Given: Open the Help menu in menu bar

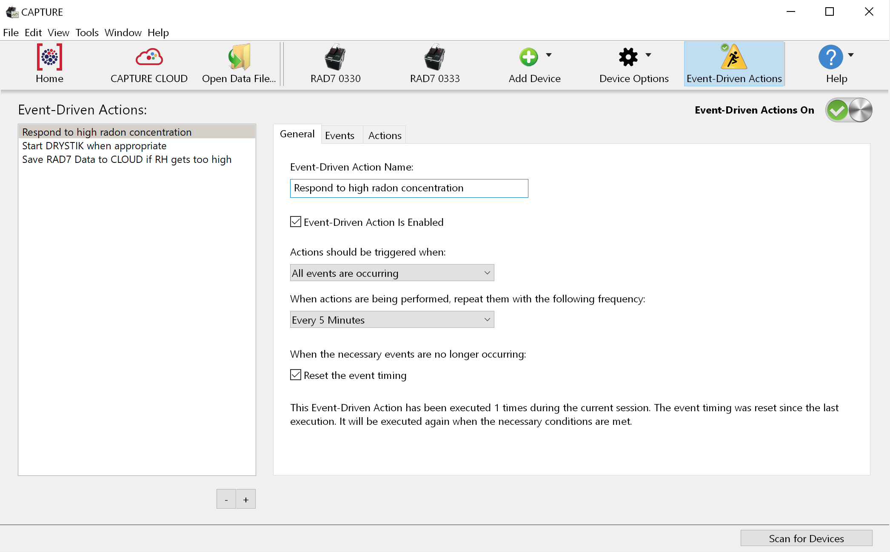Looking at the screenshot, I should [x=158, y=33].
